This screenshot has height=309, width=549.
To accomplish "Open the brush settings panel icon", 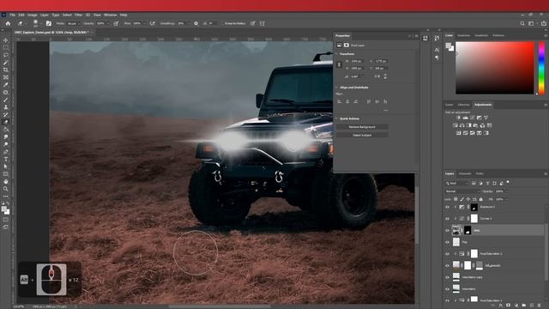I will coord(49,23).
